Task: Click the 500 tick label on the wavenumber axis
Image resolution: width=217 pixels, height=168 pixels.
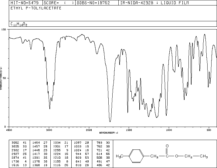Action: [x=209, y=130]
